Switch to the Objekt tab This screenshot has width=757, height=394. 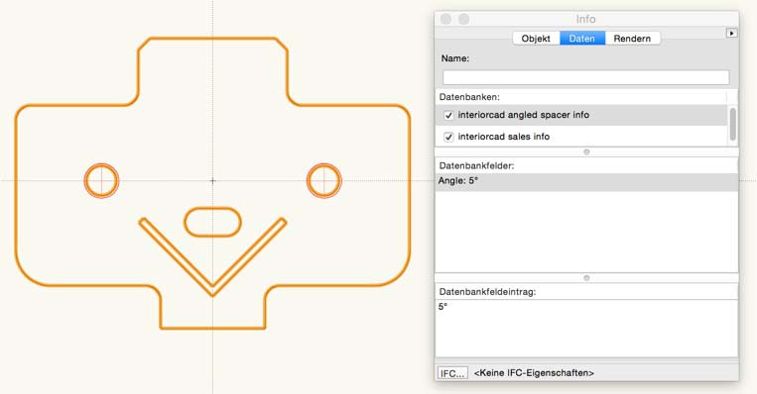536,39
